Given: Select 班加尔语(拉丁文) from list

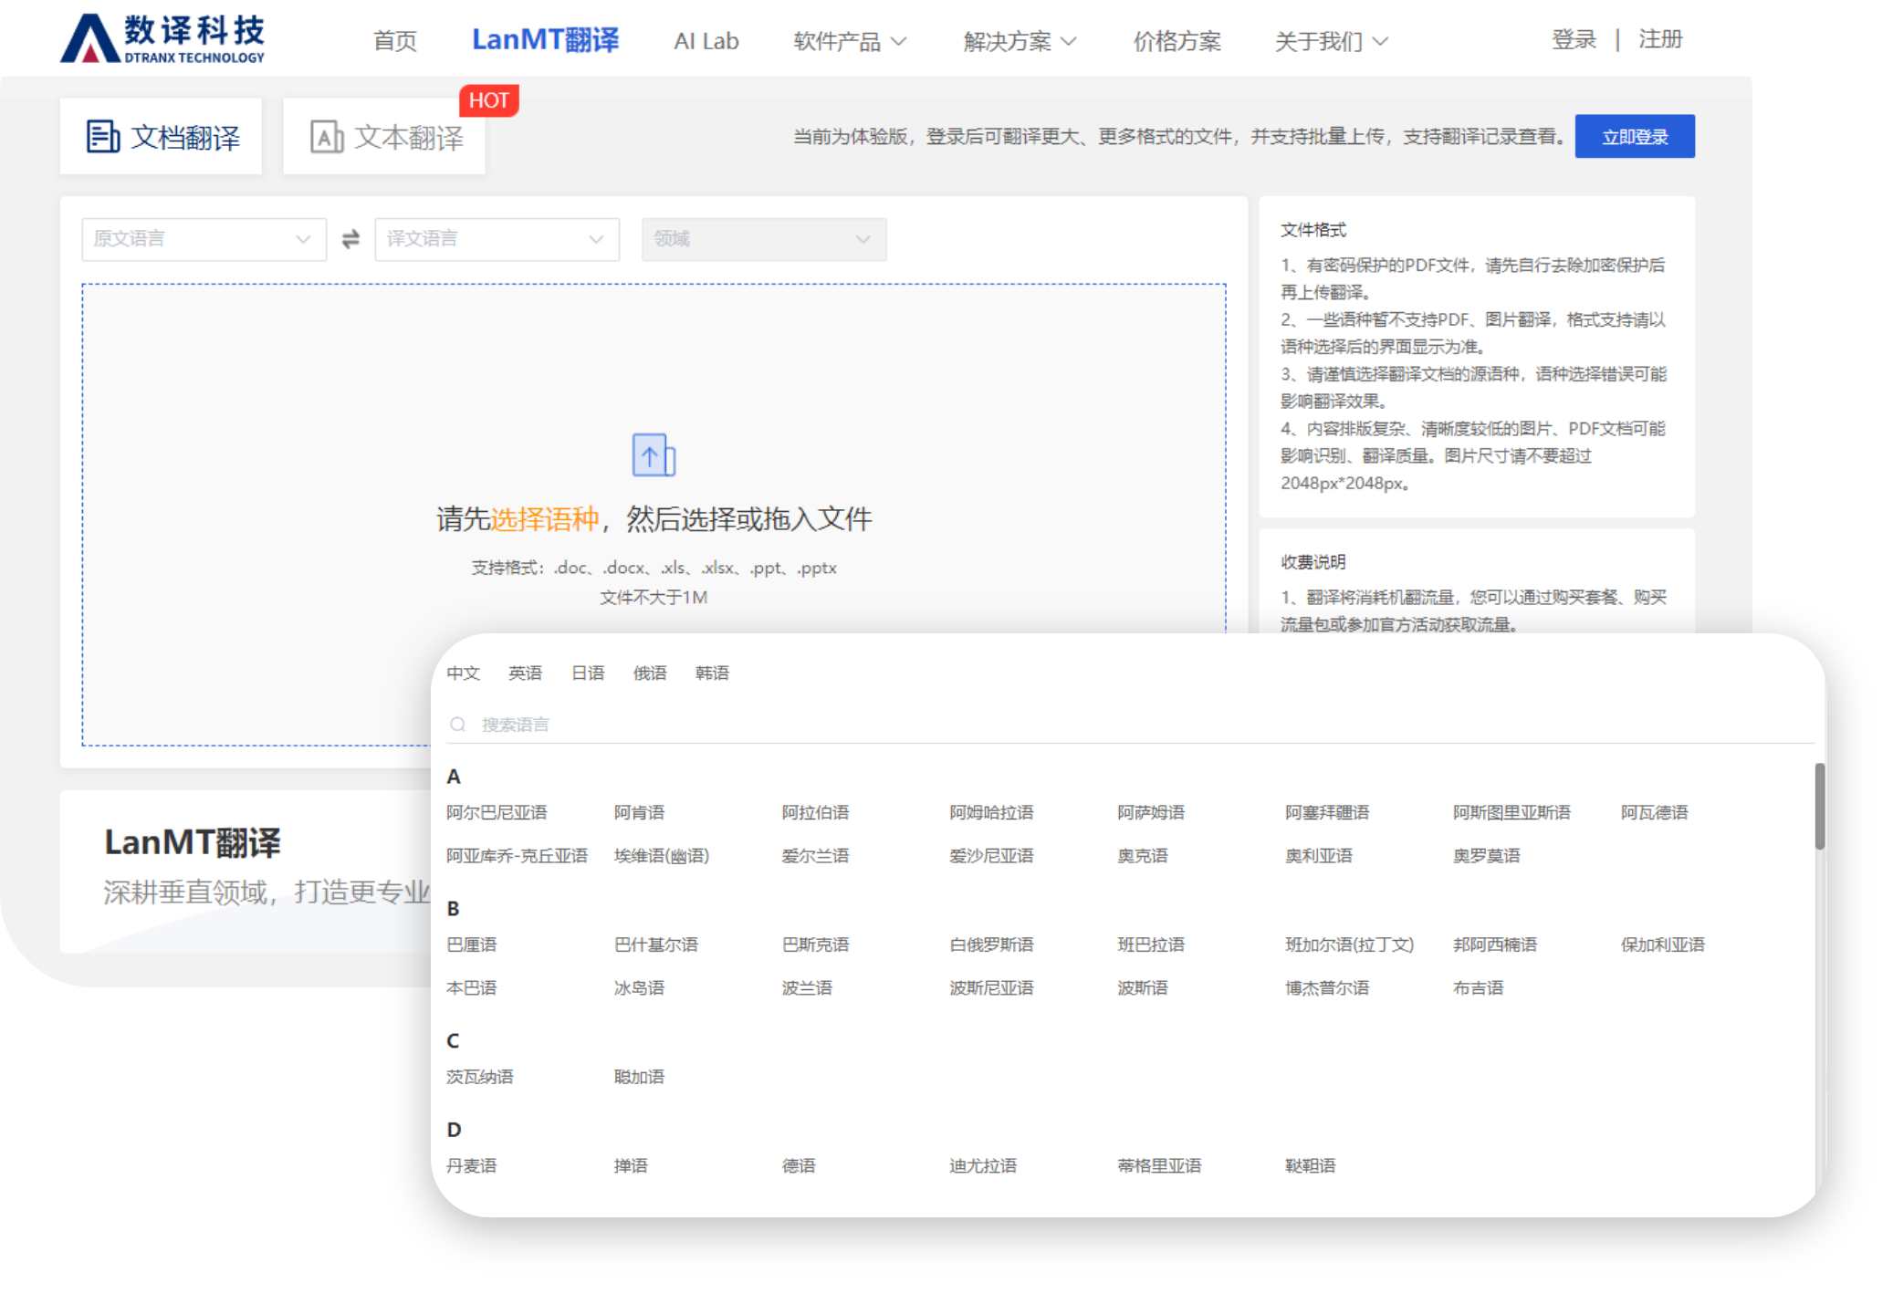Looking at the screenshot, I should [x=1350, y=944].
